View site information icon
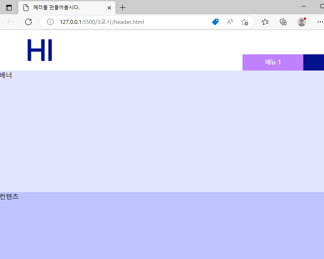Screen dimensions: 324x259 point(50,22)
